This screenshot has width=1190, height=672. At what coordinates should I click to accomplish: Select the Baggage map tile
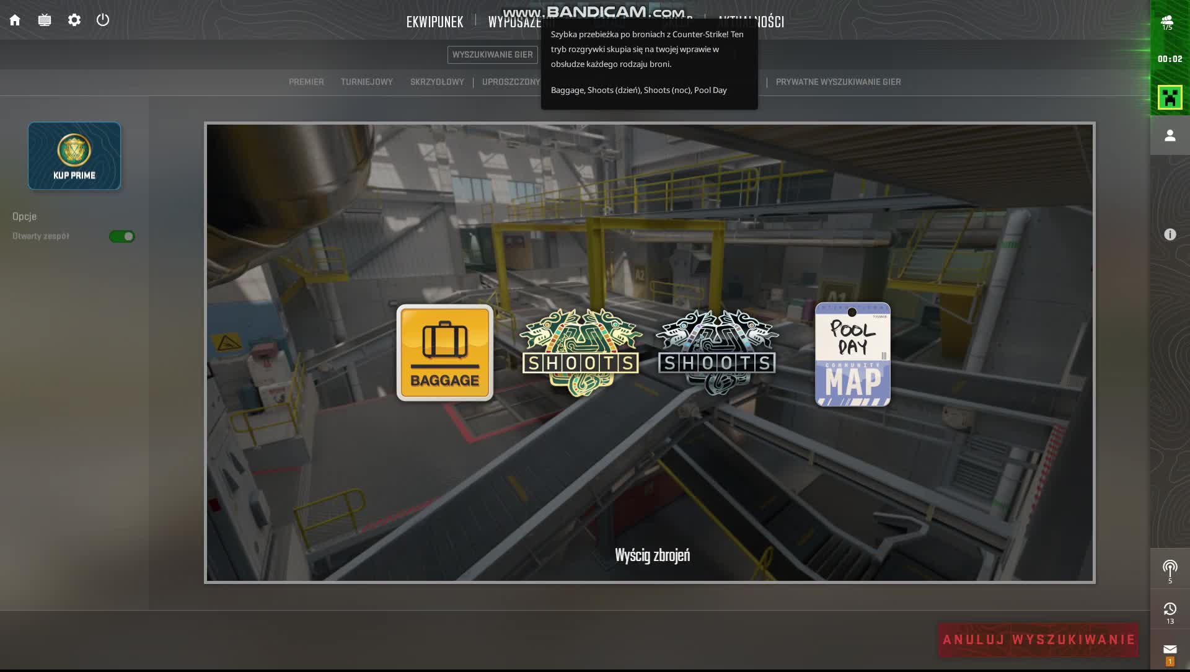point(445,353)
